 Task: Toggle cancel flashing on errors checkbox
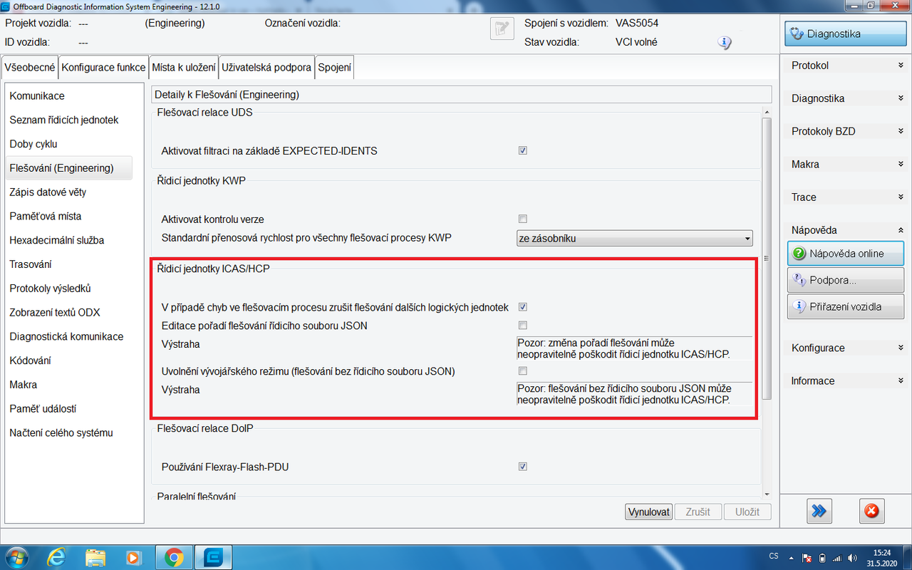(523, 307)
